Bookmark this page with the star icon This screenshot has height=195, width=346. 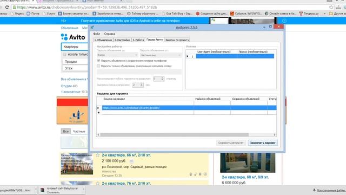tap(331, 7)
